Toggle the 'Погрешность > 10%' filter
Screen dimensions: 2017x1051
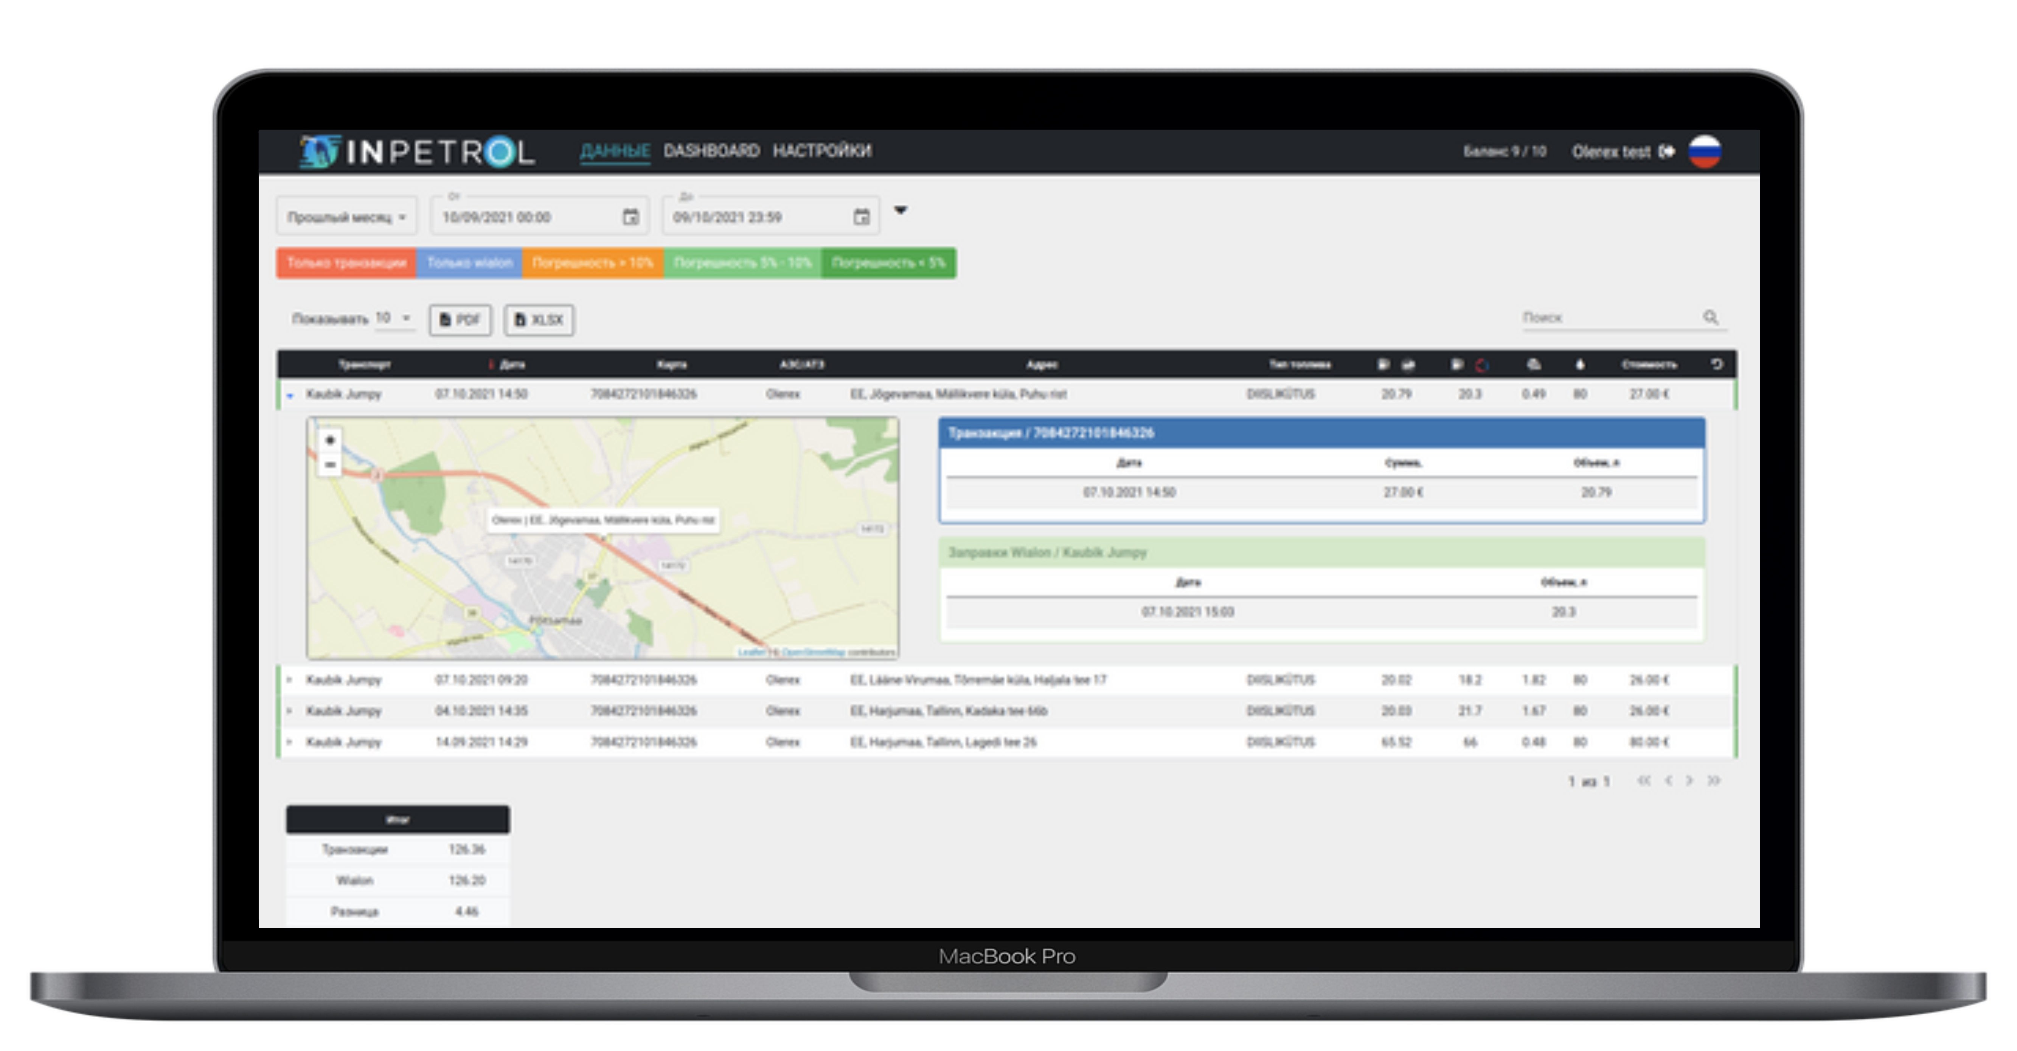pos(592,263)
